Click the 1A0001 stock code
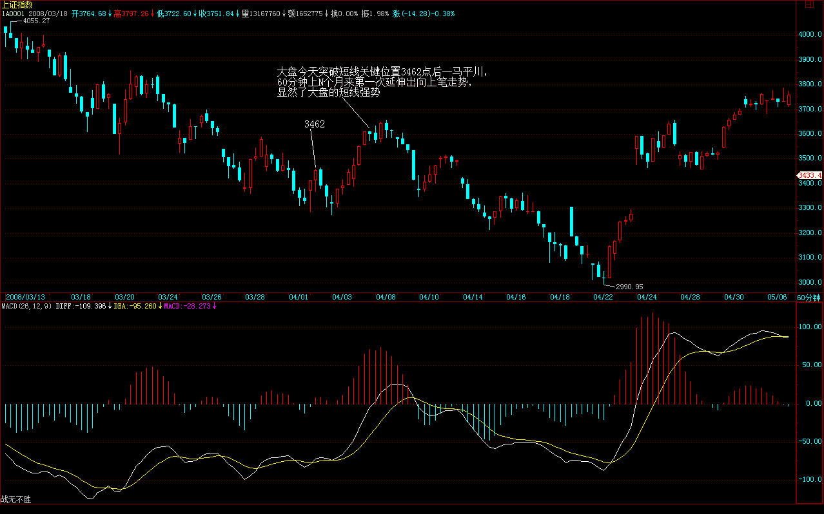Image resolution: width=824 pixels, height=514 pixels. pyautogui.click(x=13, y=14)
